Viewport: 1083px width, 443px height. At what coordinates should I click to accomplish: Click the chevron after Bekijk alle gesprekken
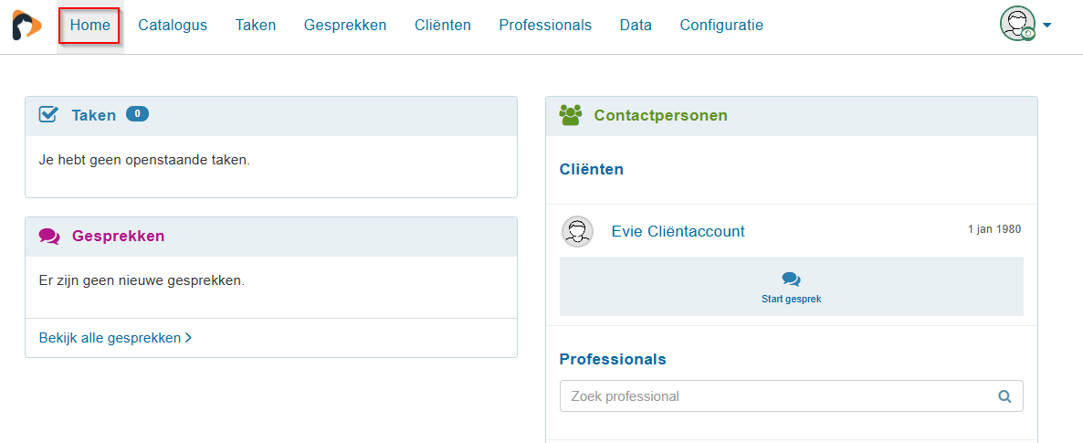coord(188,338)
